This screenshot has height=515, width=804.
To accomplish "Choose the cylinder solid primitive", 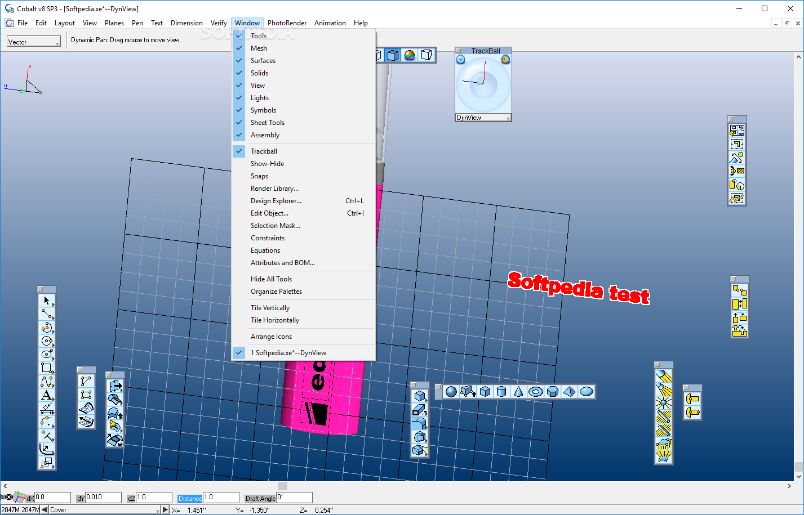I will pyautogui.click(x=502, y=392).
